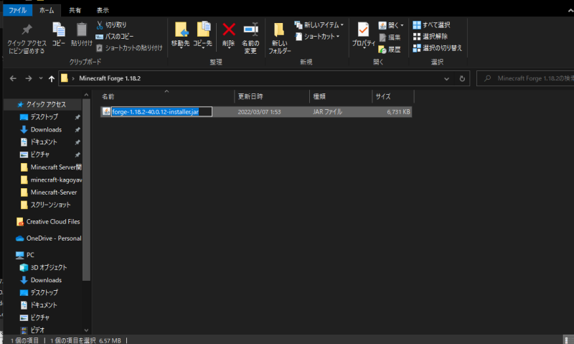Click 名前の変更 (Rename) icon
Image resolution: width=574 pixels, height=344 pixels.
(250, 38)
